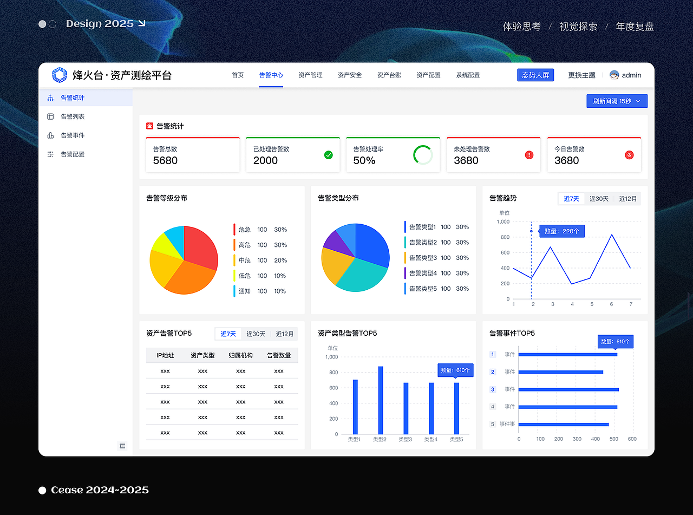This screenshot has height=515, width=693.
Task: Click the 数量: 220个 tooltip in 告警趋势
Action: (x=561, y=231)
